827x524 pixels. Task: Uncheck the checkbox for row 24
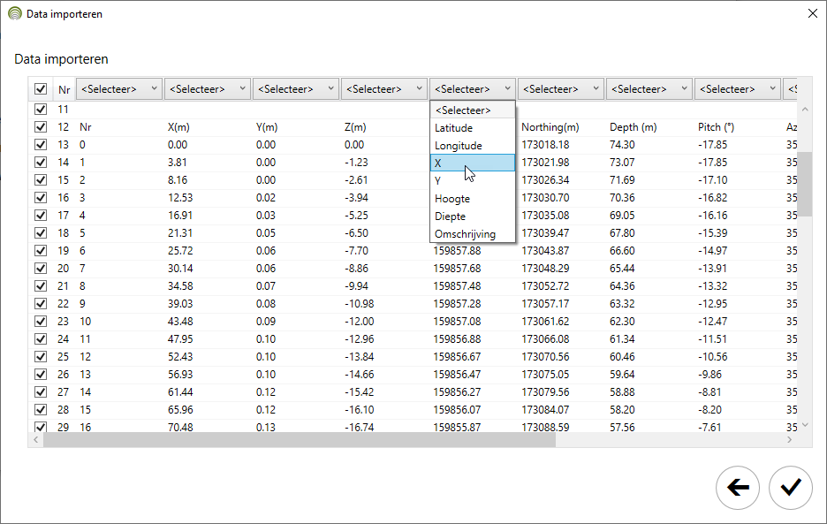click(41, 338)
